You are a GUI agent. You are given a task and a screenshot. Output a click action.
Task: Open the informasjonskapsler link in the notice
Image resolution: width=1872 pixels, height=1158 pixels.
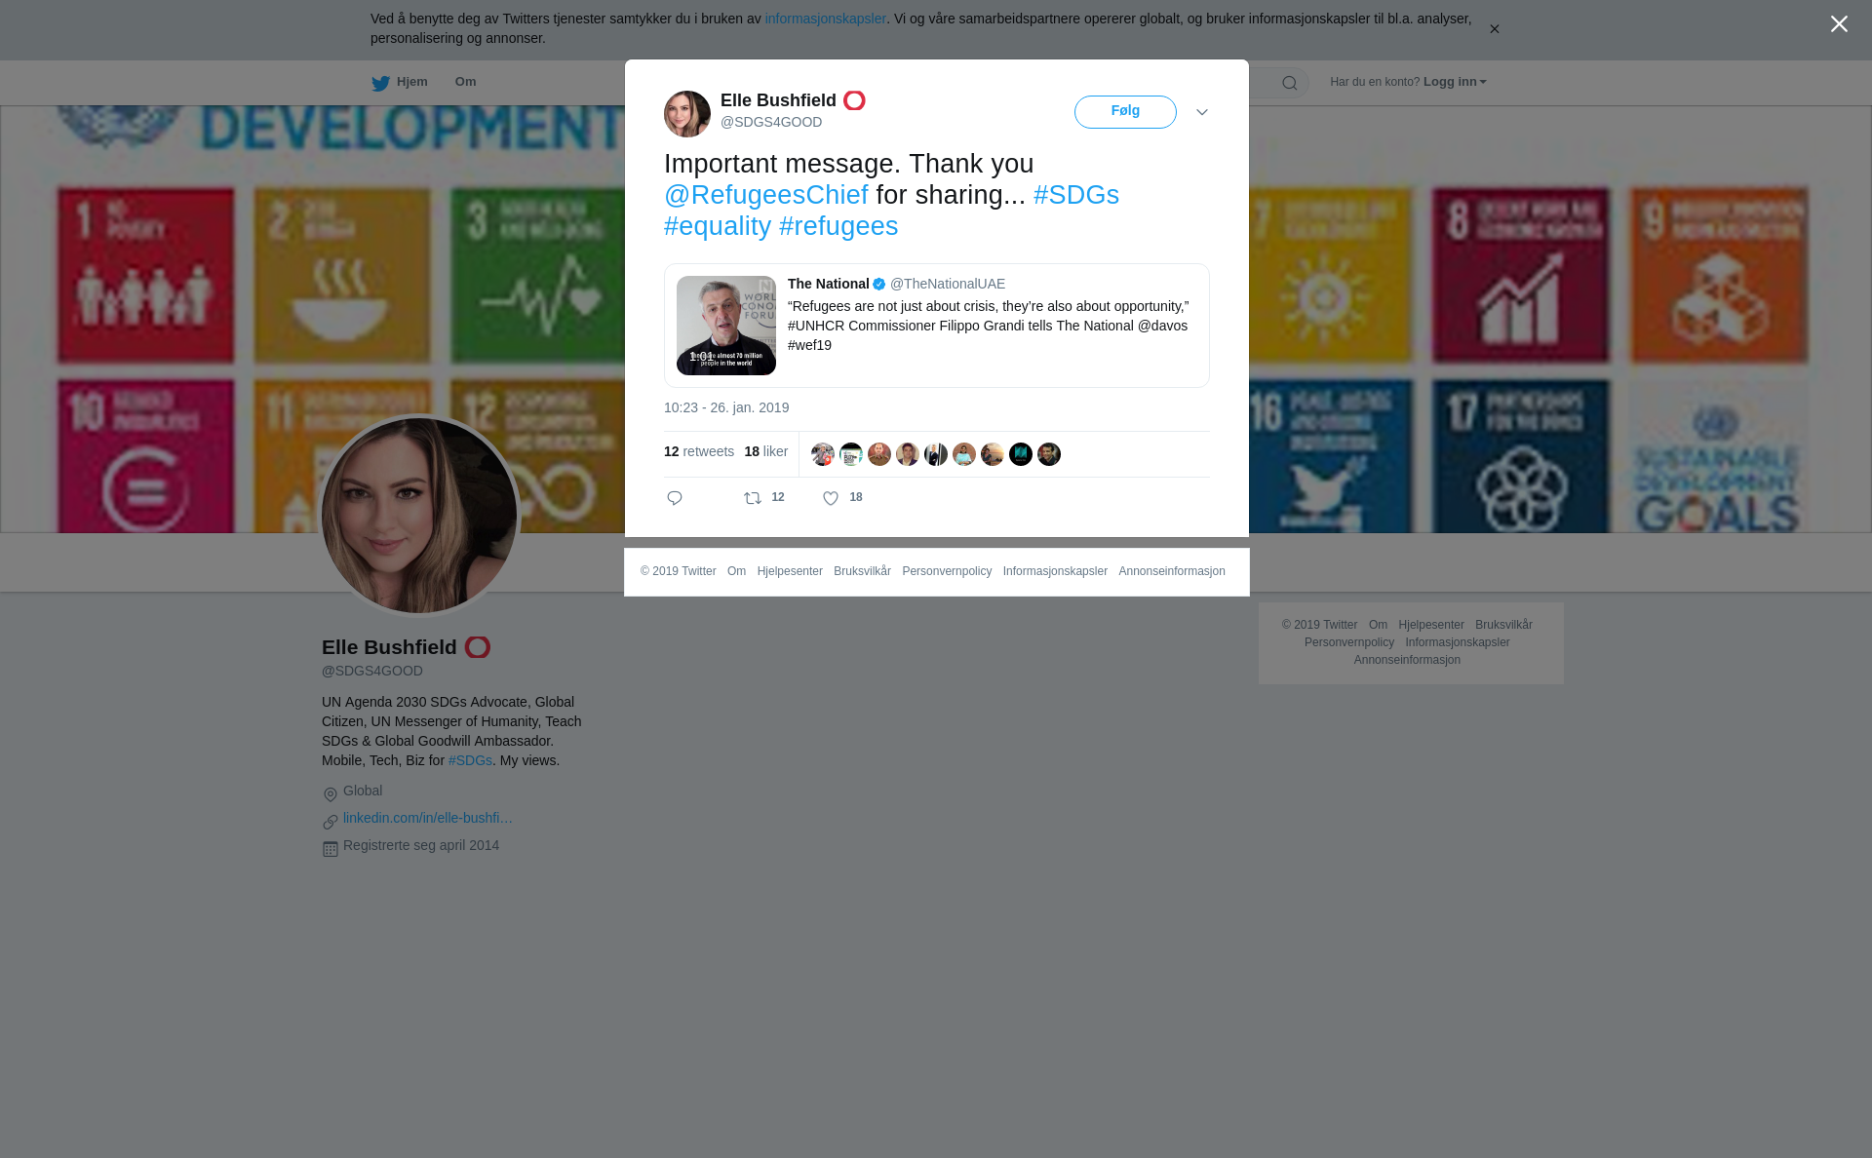(x=825, y=19)
